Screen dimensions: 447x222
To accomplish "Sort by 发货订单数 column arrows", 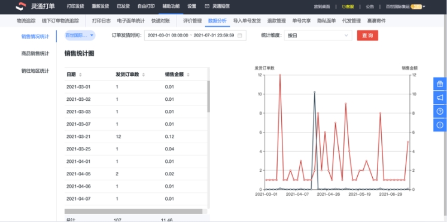I will [x=144, y=75].
